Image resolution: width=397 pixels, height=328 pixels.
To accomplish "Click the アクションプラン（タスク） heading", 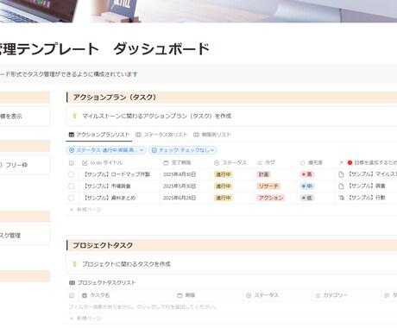I will click(x=115, y=98).
